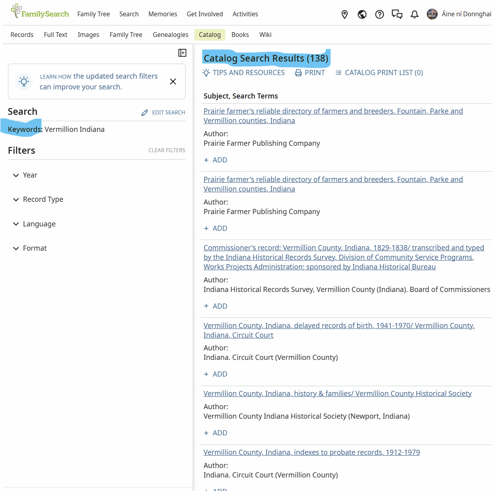Click the globe language icon

pyautogui.click(x=362, y=14)
